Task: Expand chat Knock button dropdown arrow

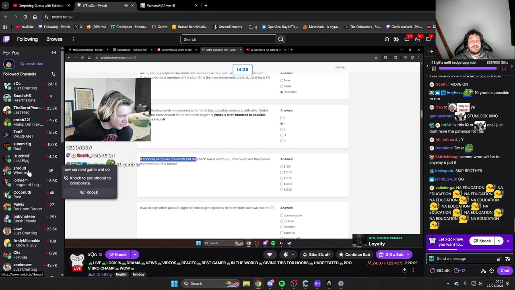Action: (499, 241)
